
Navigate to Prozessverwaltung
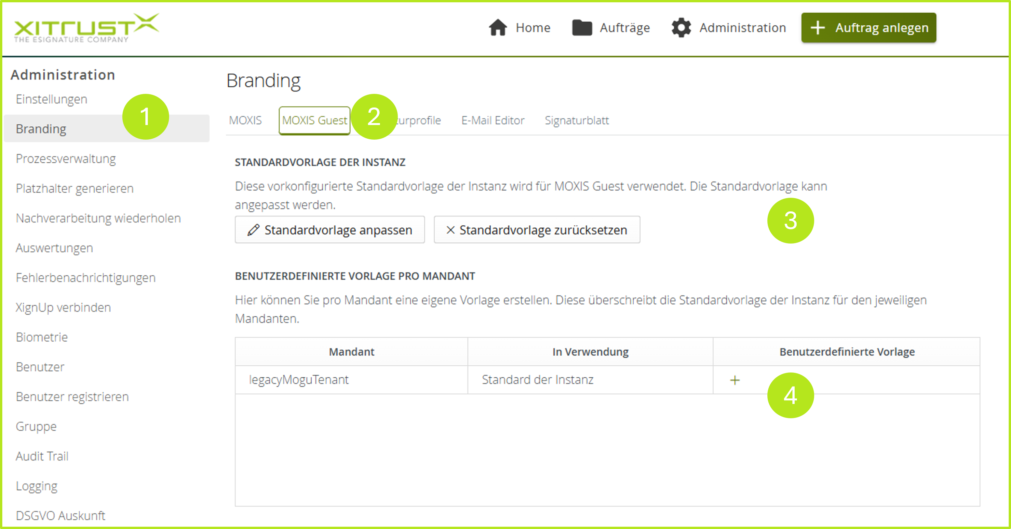click(65, 159)
